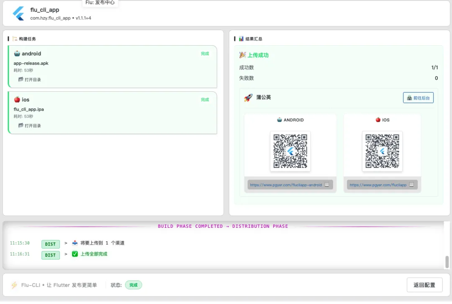Click the apple icon above IOS QR code
452x304 pixels.
[x=378, y=120]
